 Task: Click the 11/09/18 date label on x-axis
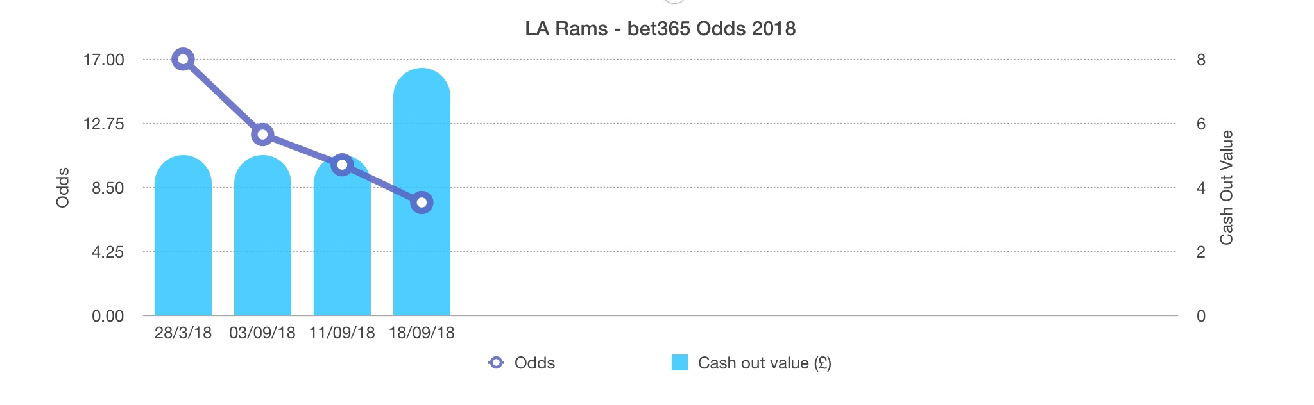tap(342, 333)
